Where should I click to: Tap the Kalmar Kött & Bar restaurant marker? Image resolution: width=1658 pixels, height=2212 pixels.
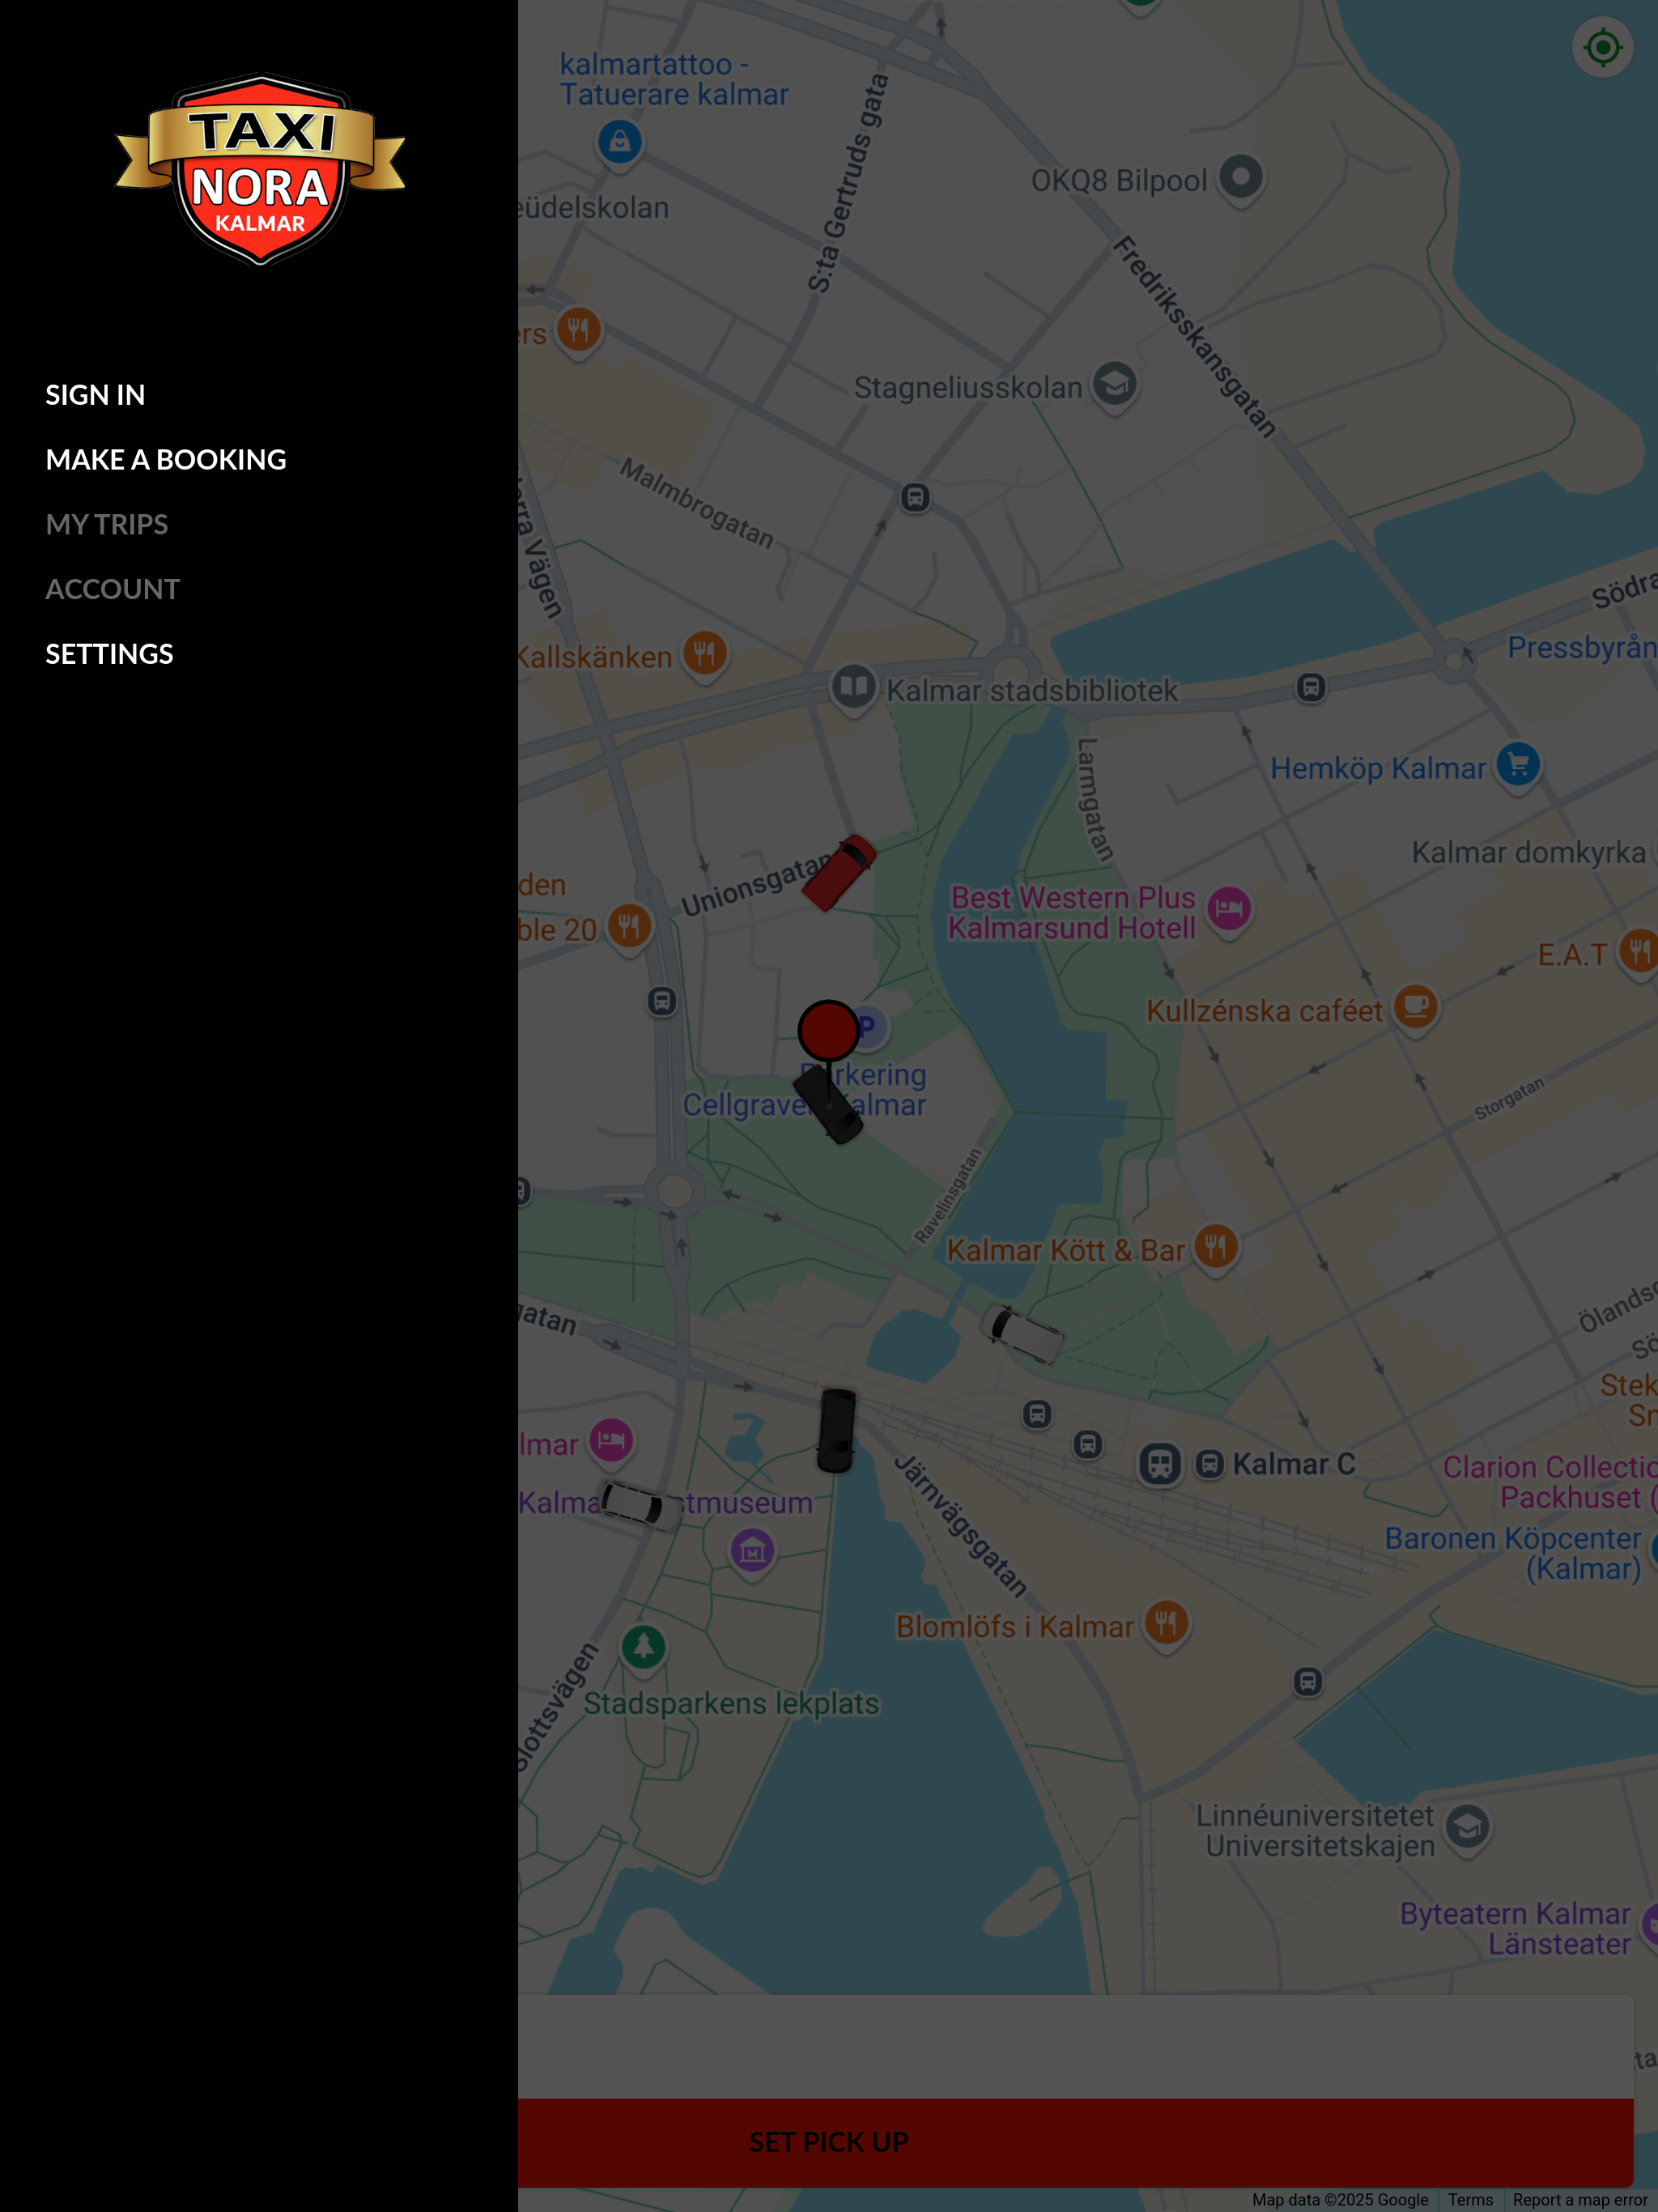1216,1246
